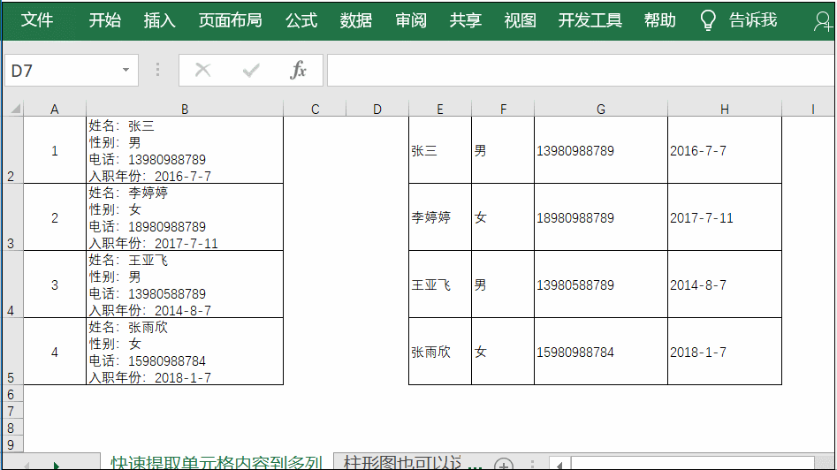
Task: Click cell B3 with 李婷婷 details
Action: (185, 217)
